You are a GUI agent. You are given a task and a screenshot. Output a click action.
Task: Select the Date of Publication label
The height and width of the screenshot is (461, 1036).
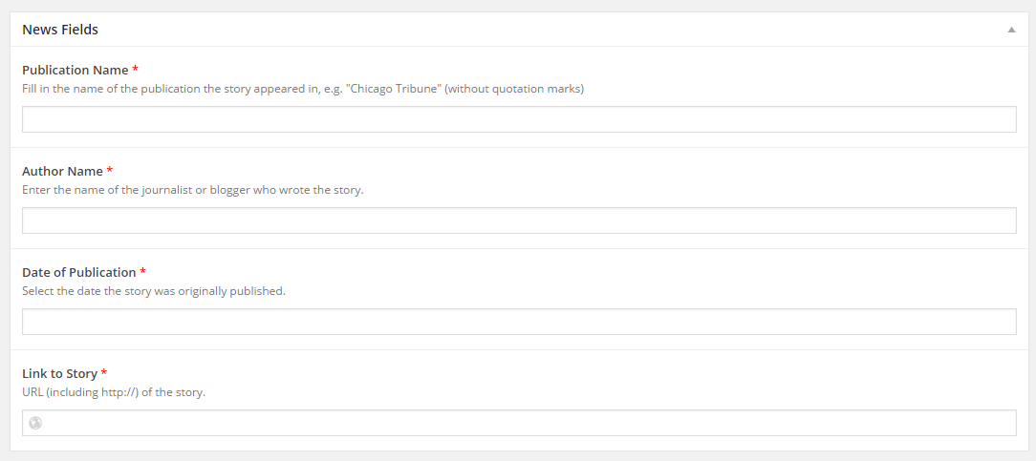point(79,272)
